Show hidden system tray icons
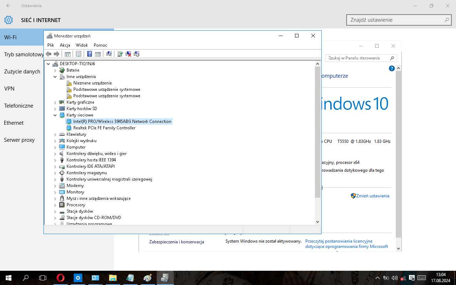This screenshot has height=285, width=456. (x=378, y=278)
